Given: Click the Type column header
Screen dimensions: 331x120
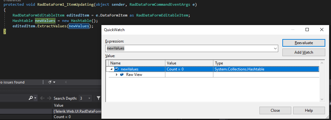Looking at the screenshot, I should coord(266,63).
